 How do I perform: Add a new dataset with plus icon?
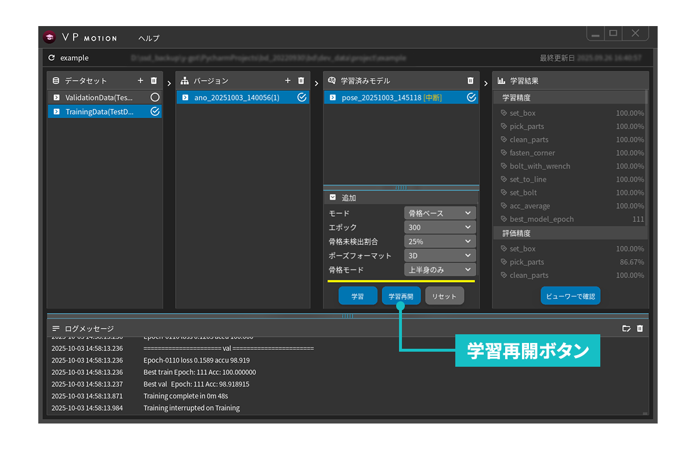pyautogui.click(x=140, y=81)
